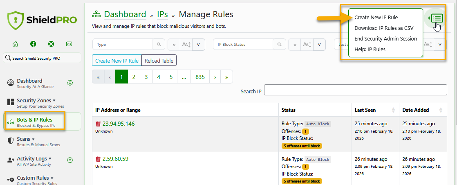Select current page 1 in the pagination

pos(121,77)
